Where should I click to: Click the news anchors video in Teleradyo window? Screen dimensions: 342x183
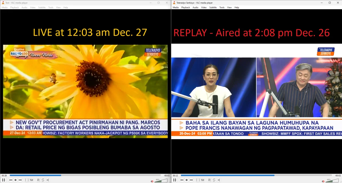pyautogui.click(x=256, y=91)
